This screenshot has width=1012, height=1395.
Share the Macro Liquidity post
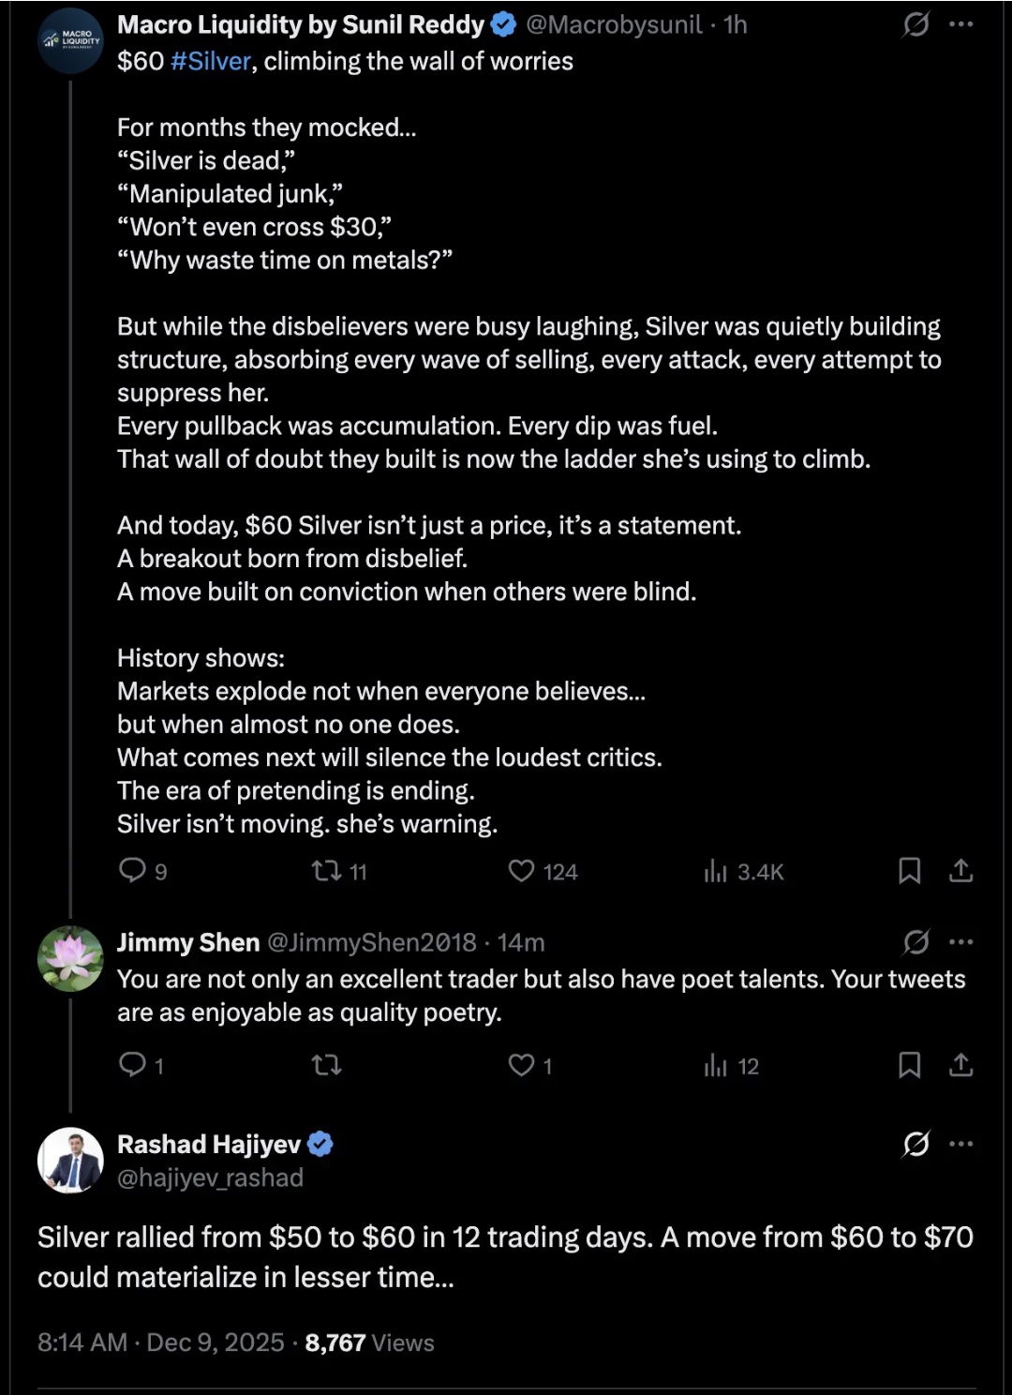click(x=960, y=871)
